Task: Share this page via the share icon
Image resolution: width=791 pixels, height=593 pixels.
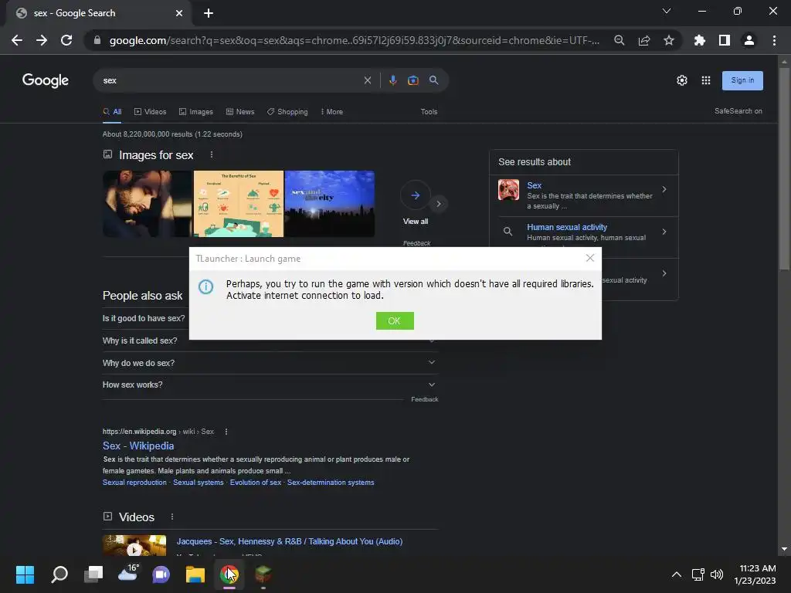Action: point(644,40)
